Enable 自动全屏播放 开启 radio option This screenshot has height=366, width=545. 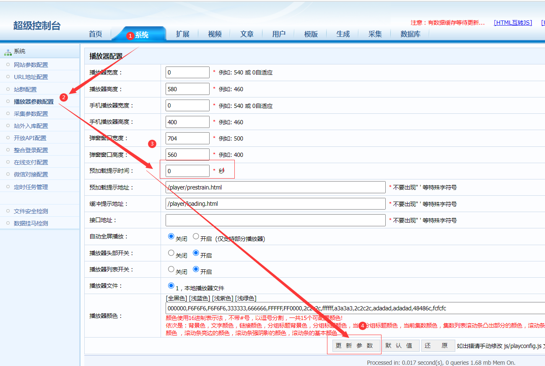click(x=196, y=236)
